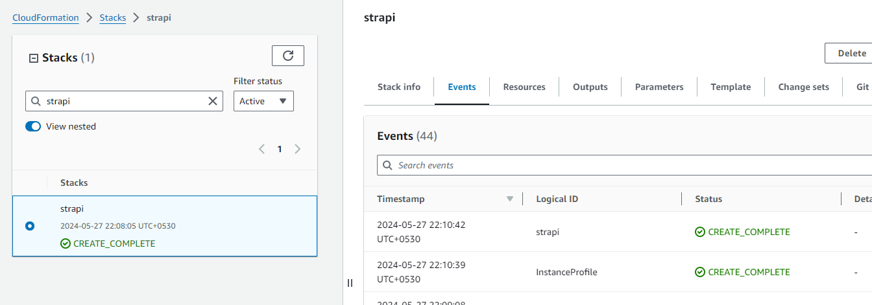Click CREATE_COMPLETE status of strapi event
872x305 pixels.
pos(742,232)
